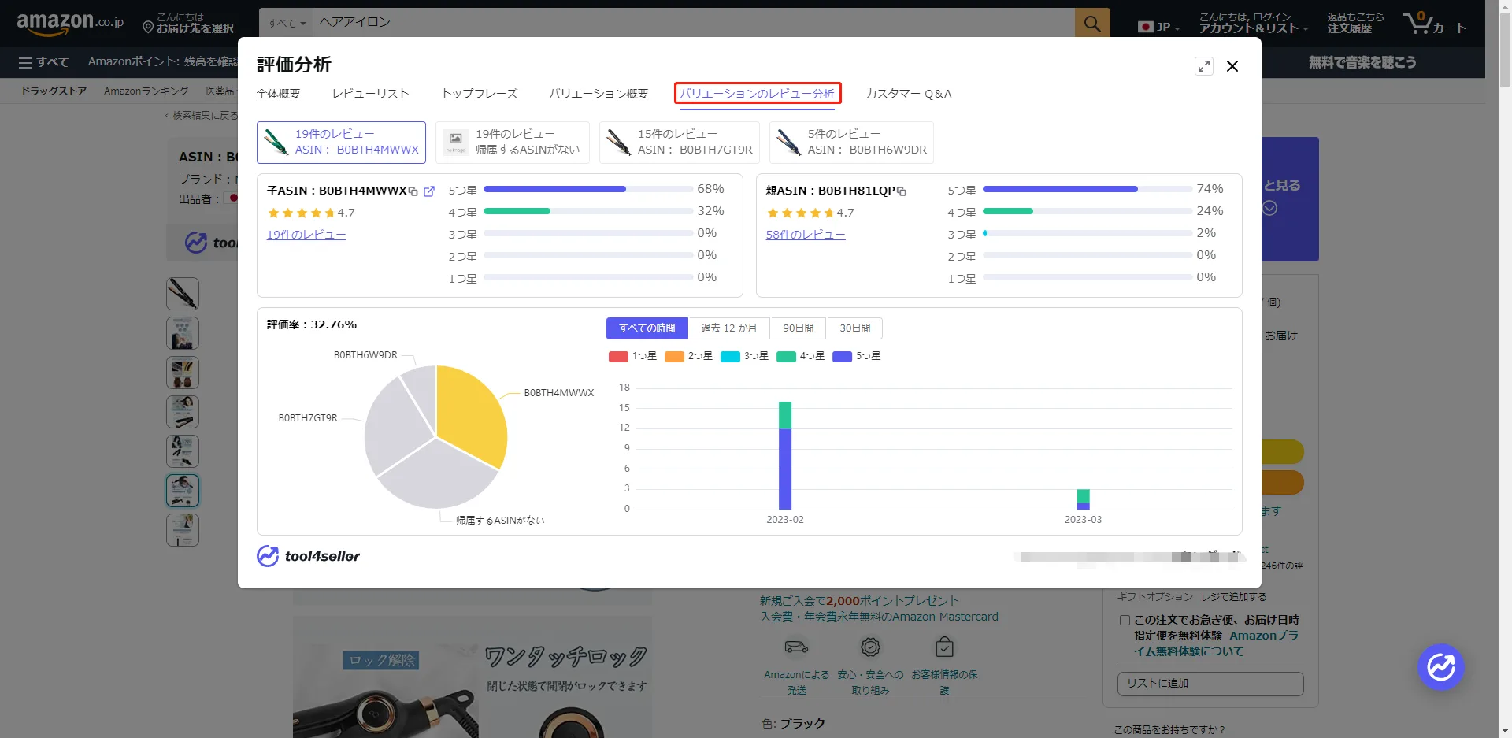Expand the アカウント&リスト dropdown
This screenshot has height=738, width=1512.
[1253, 23]
